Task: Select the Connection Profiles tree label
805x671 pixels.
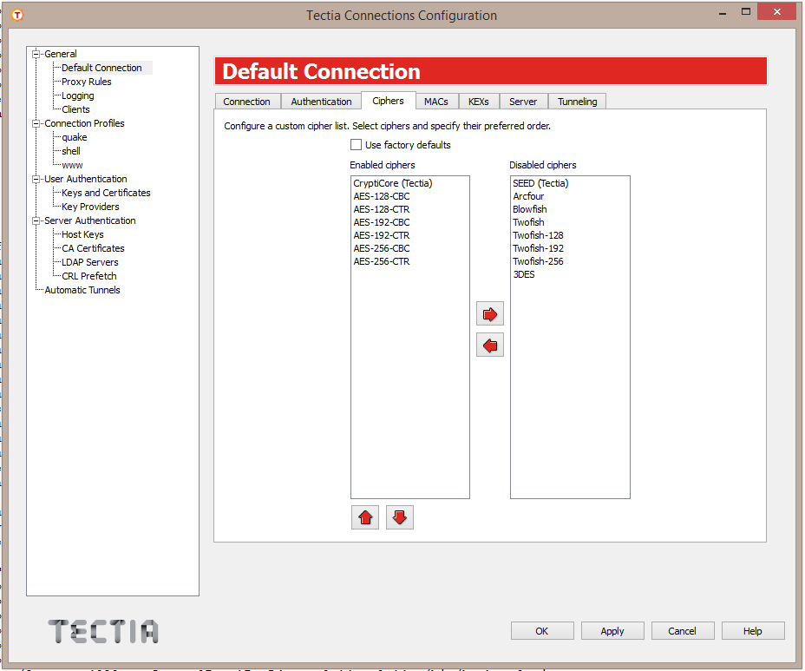Action: pyautogui.click(x=84, y=123)
